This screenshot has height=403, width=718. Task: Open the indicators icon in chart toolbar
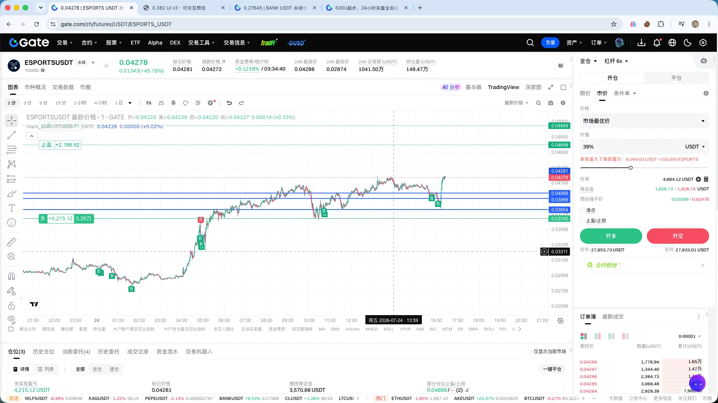161,103
